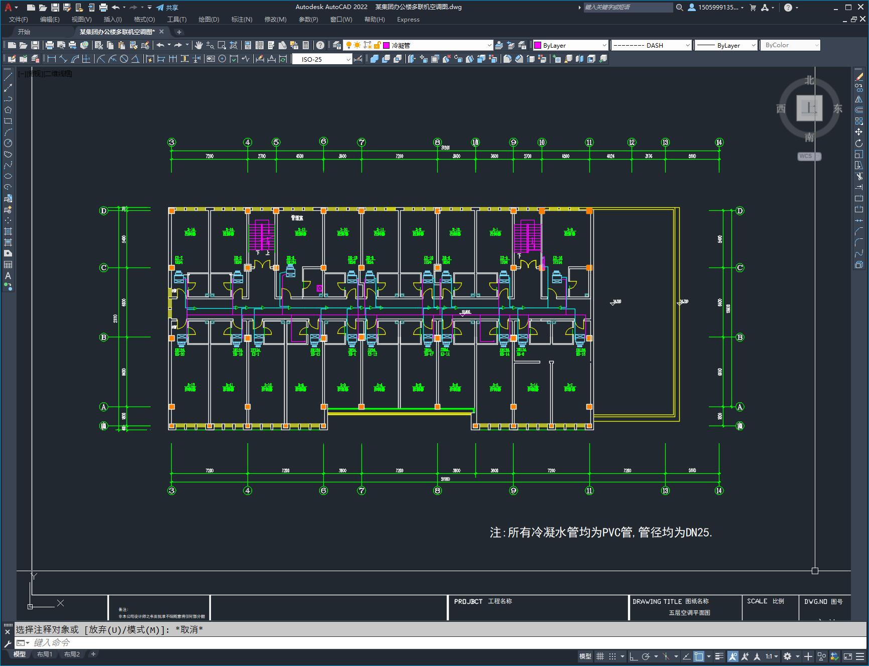
Task: Toggle the layer on/off lightbulb
Action: coord(348,45)
